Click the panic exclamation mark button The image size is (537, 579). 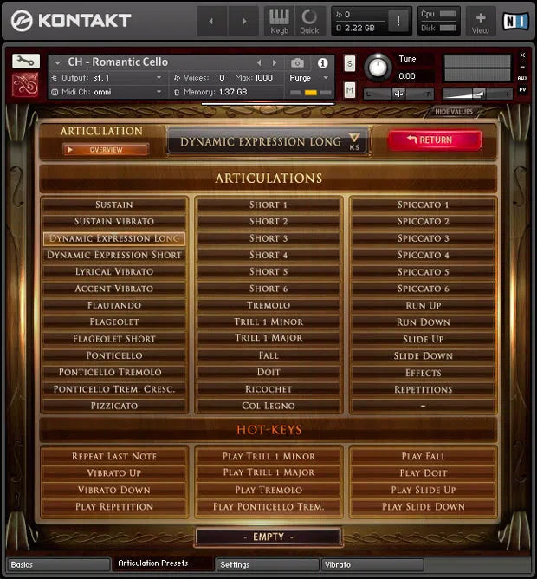398,21
